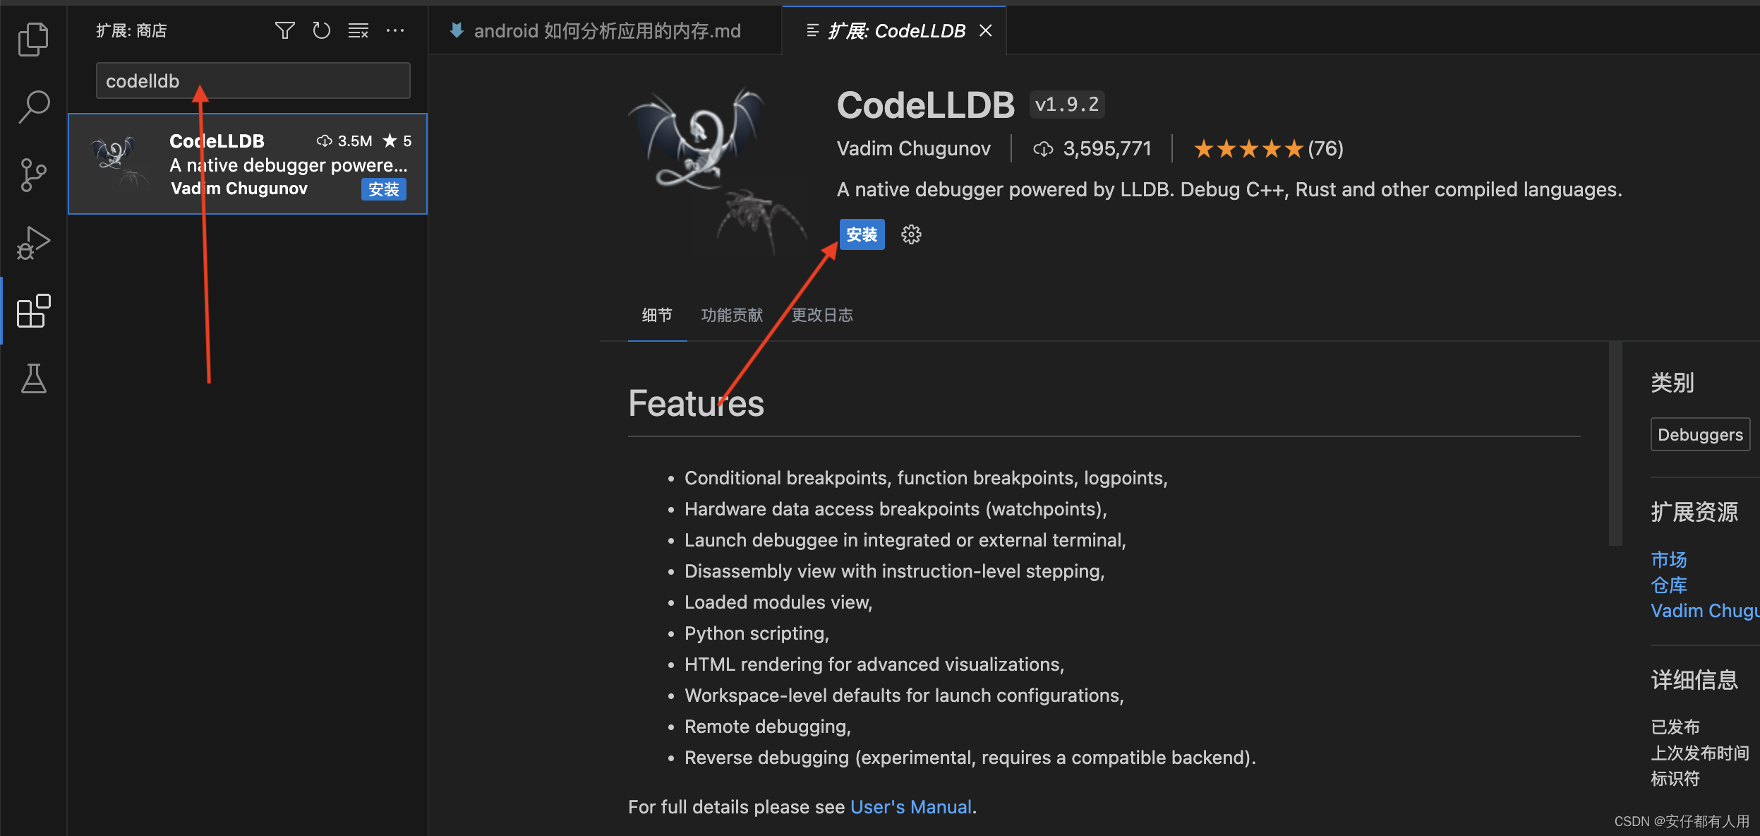The width and height of the screenshot is (1760, 836).
Task: Click the 扩展: 商店 panel title
Action: tap(131, 30)
